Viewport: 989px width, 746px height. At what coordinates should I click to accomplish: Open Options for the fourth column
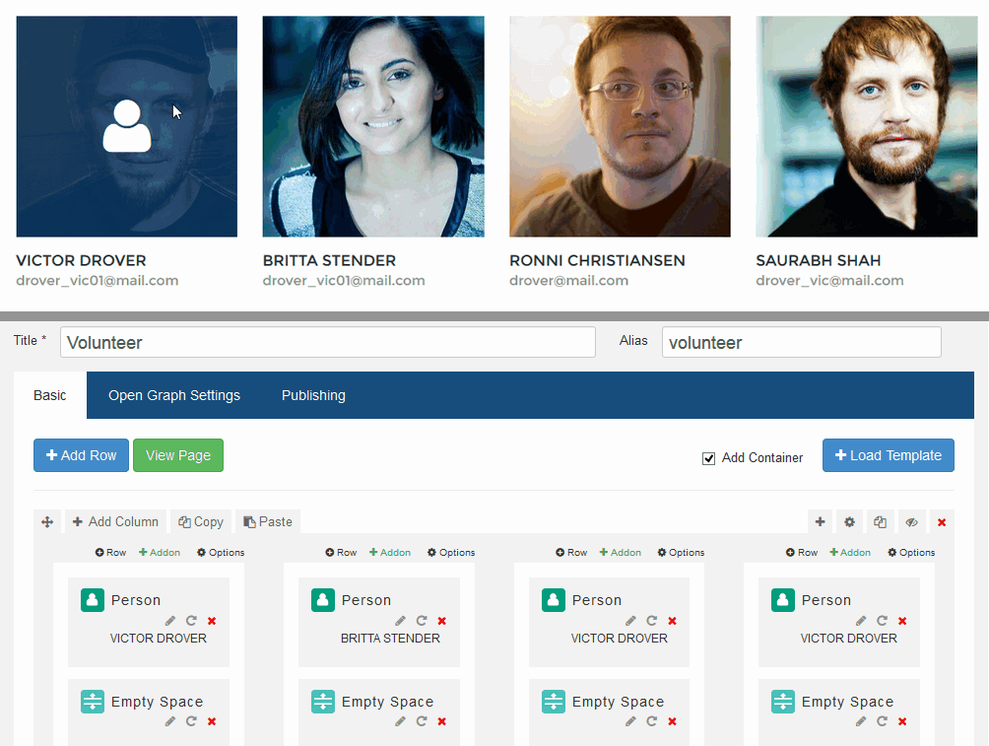tap(911, 553)
